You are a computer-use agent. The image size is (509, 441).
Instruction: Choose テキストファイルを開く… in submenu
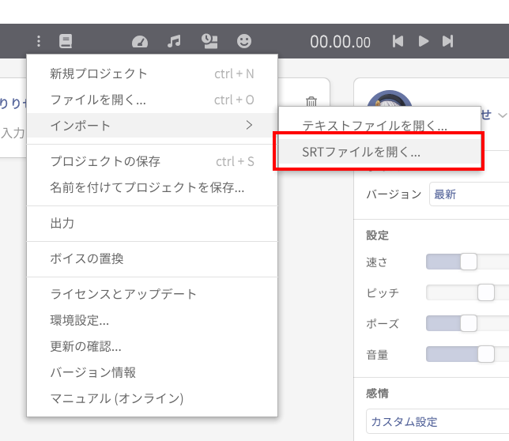coord(379,125)
